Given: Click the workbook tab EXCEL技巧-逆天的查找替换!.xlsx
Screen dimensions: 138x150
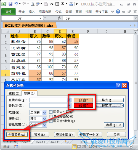Looking at the screenshot, I should (x=29, y=26).
